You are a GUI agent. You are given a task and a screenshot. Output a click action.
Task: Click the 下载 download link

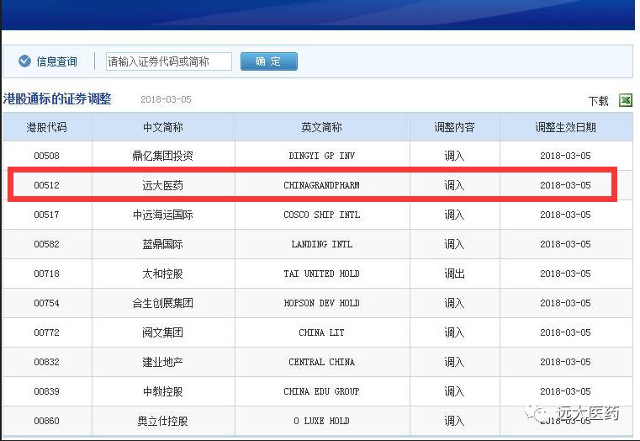coord(598,101)
